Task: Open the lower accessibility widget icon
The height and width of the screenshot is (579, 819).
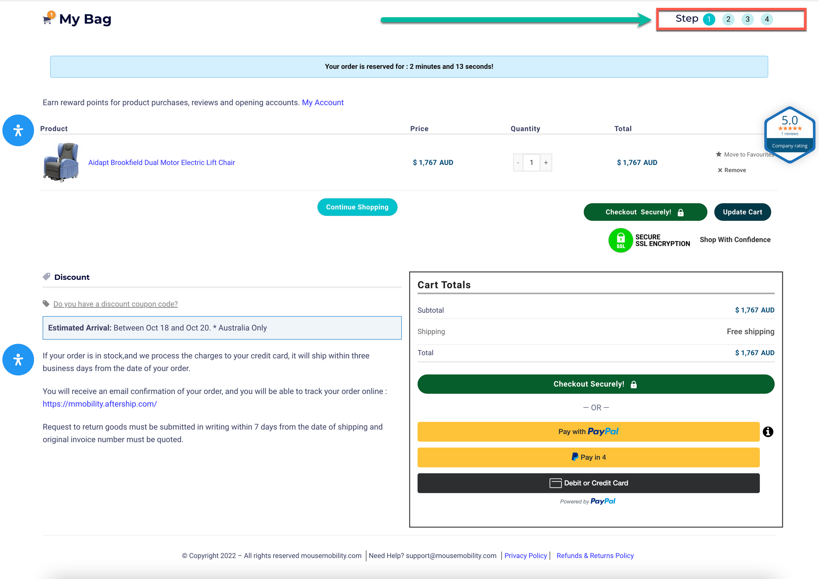Action: [18, 359]
